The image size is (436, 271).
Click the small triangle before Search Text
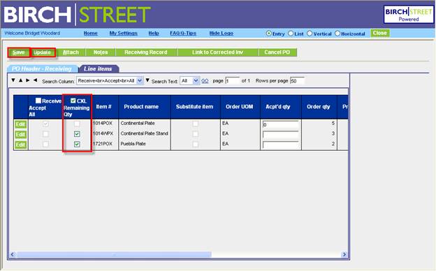147,80
